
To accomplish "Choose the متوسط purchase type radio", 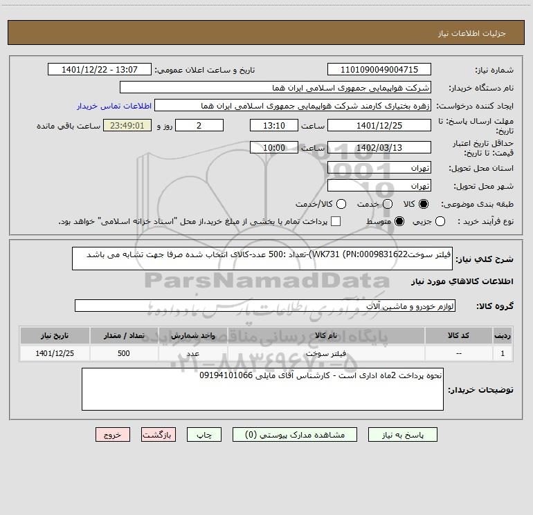I will (x=399, y=222).
